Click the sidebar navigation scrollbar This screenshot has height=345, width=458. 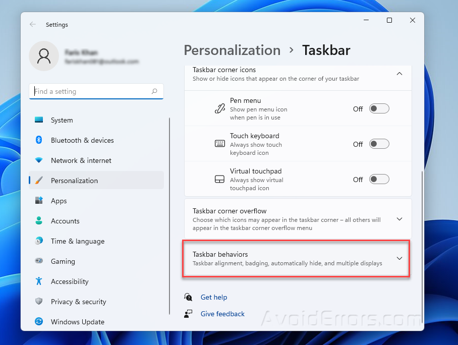169,216
